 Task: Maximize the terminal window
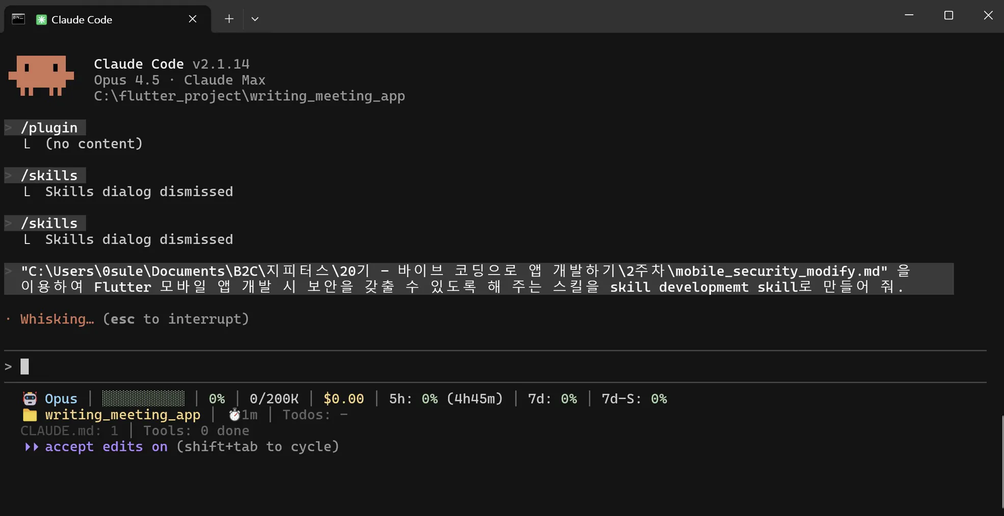948,16
